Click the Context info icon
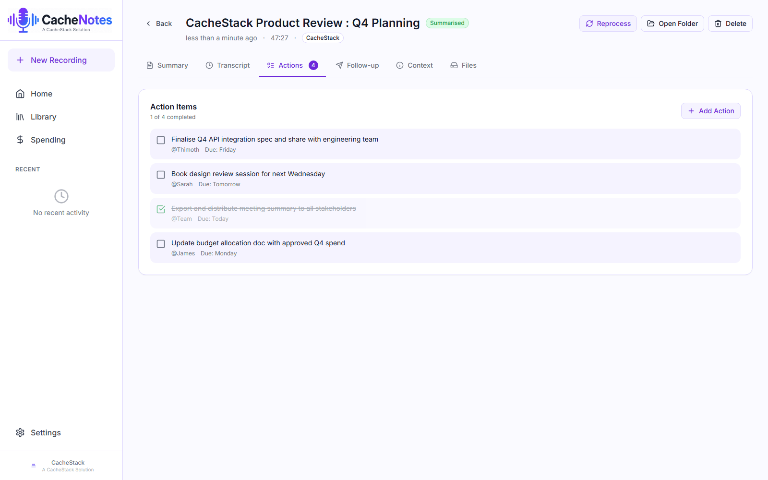The height and width of the screenshot is (480, 768). point(400,65)
